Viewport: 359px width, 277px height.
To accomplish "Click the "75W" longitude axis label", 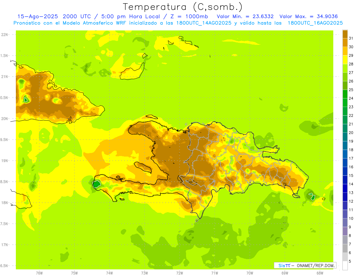I will point(74,273).
